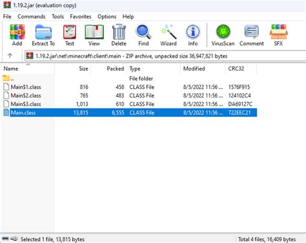306x243 pixels.
Task: Open the Comment tool
Action: 252,32
